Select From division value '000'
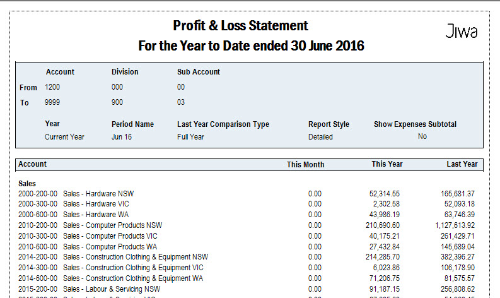This screenshot has height=298, width=500. point(117,87)
